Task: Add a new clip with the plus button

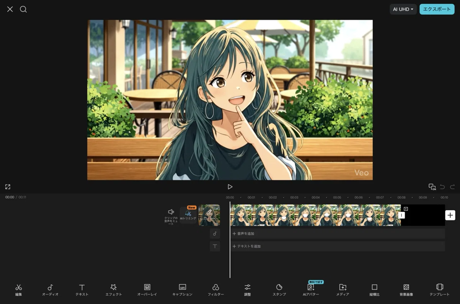Action: click(450, 215)
